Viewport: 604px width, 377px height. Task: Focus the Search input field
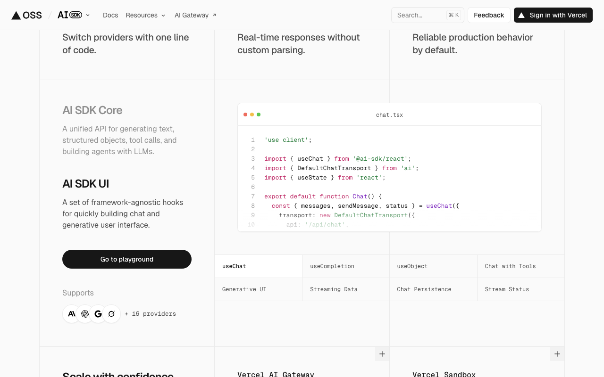click(428, 15)
